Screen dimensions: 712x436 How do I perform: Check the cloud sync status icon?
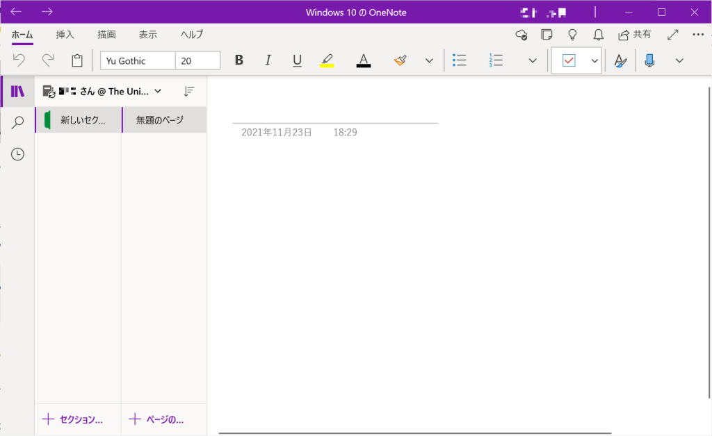(x=521, y=35)
